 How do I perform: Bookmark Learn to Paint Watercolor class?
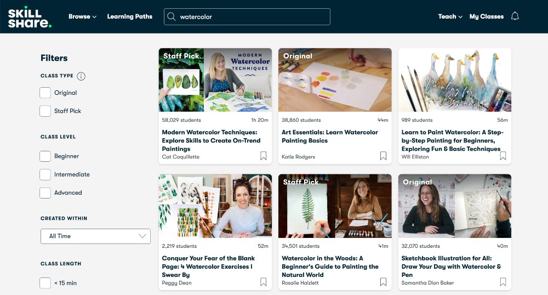click(x=503, y=156)
